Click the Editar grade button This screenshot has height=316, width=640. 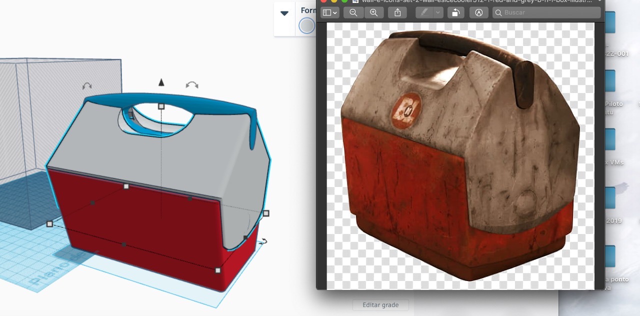[380, 305]
